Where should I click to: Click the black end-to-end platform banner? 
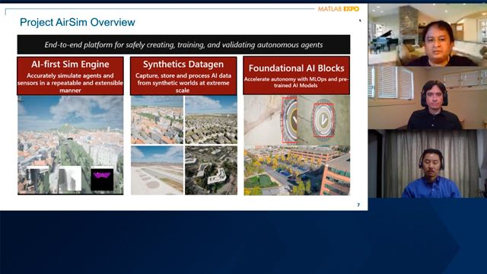tap(183, 44)
